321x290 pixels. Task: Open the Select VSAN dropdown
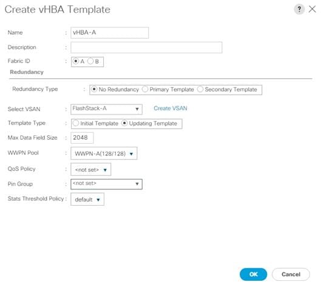(x=106, y=109)
